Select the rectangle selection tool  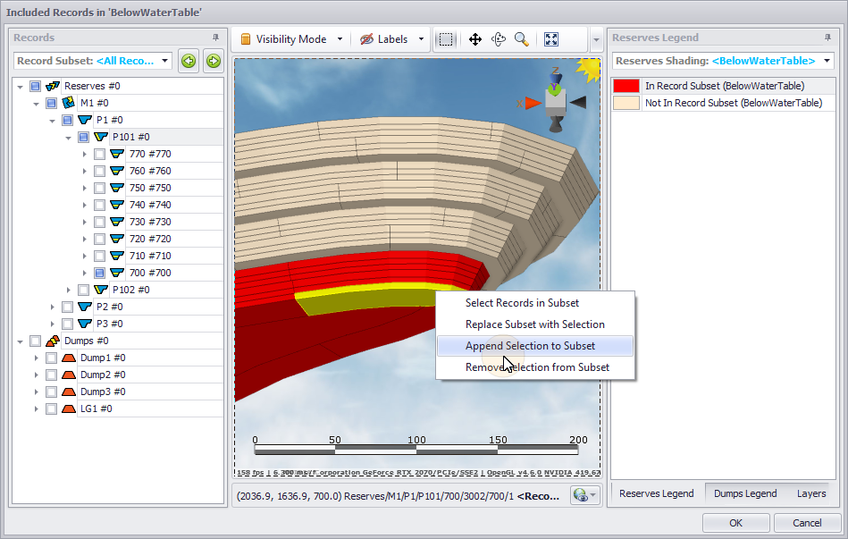(447, 39)
